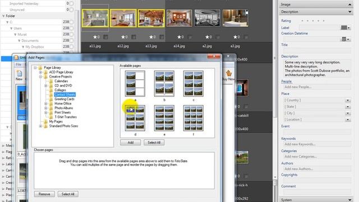Viewport: 359px width, 202px height.
Task: Click the Add new Categories field
Action: click(317, 157)
